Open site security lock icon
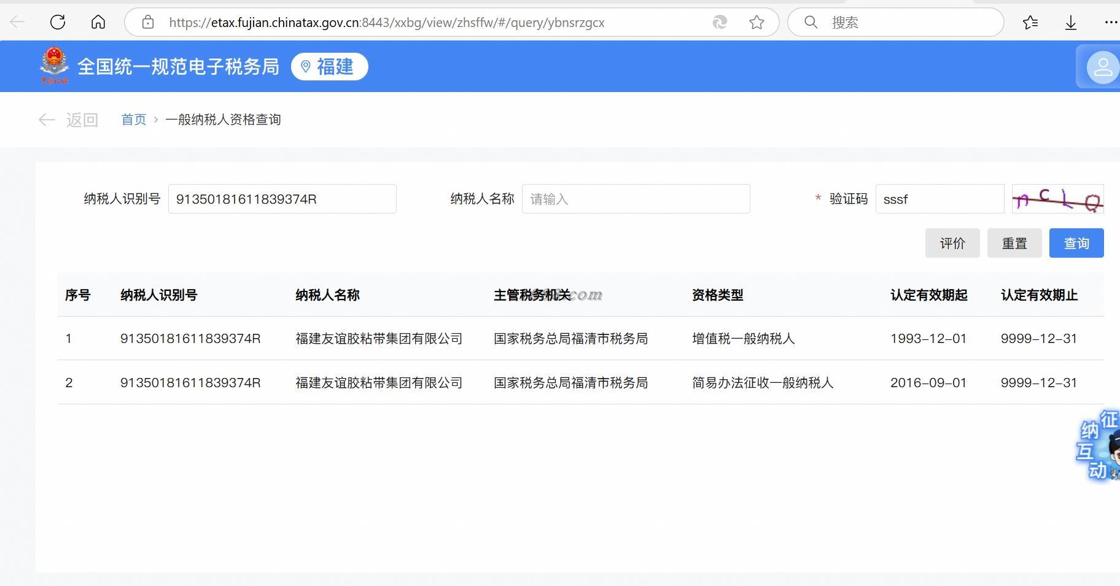Image resolution: width=1120 pixels, height=586 pixels. (x=148, y=23)
